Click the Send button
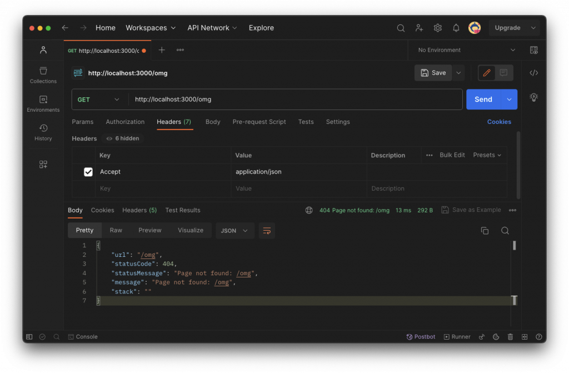The image size is (569, 373). pyautogui.click(x=483, y=100)
